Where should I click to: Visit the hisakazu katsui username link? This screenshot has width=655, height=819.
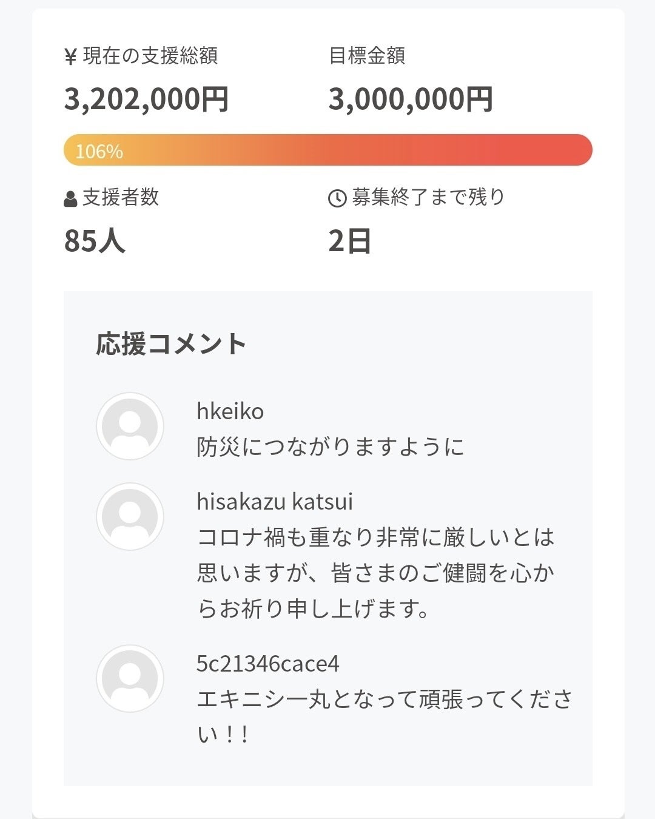[274, 502]
